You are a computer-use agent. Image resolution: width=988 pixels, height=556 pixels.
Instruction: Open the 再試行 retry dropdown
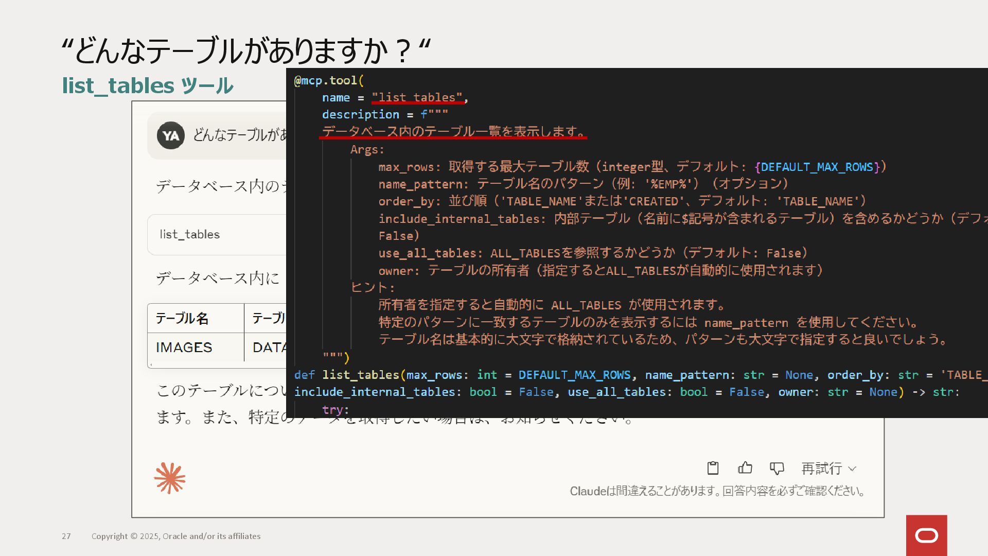822,468
